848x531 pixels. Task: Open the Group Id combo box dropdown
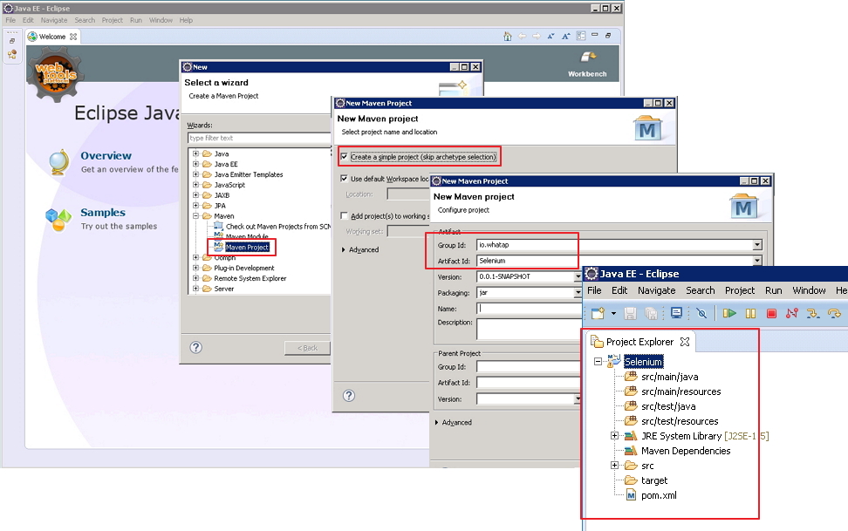757,246
